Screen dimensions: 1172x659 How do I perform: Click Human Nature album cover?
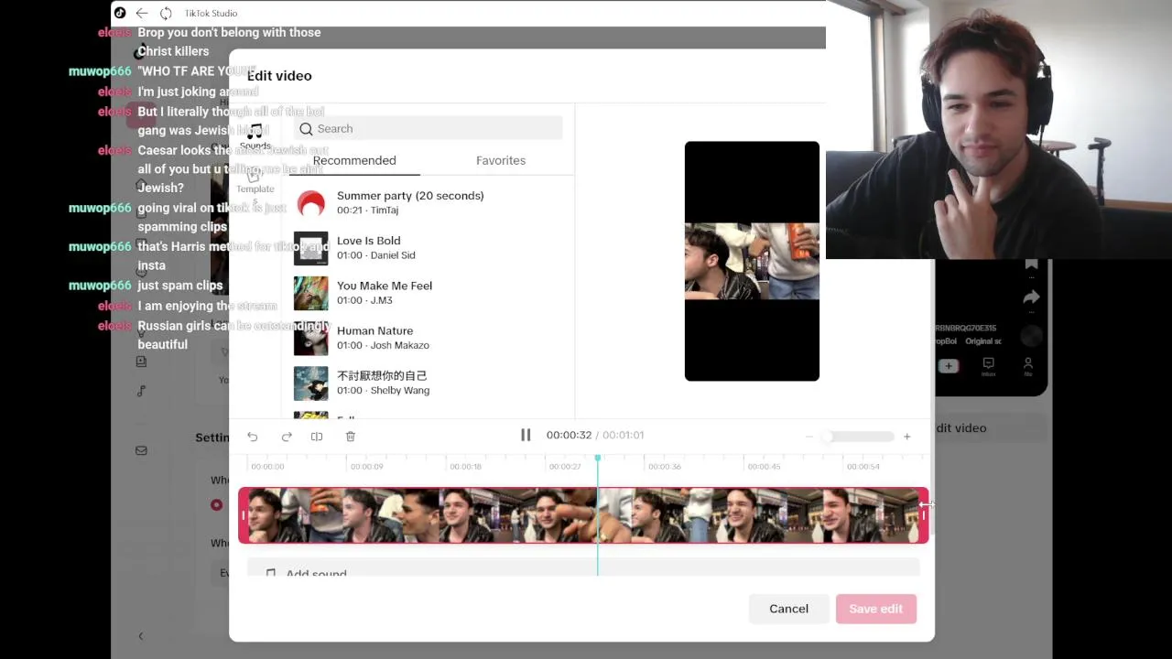point(311,339)
